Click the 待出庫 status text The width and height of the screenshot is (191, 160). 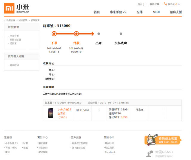(139, 110)
